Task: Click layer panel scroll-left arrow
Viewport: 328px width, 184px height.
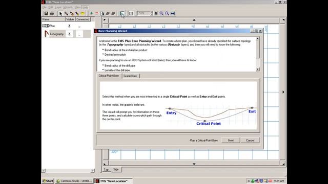Action: click(43, 171)
